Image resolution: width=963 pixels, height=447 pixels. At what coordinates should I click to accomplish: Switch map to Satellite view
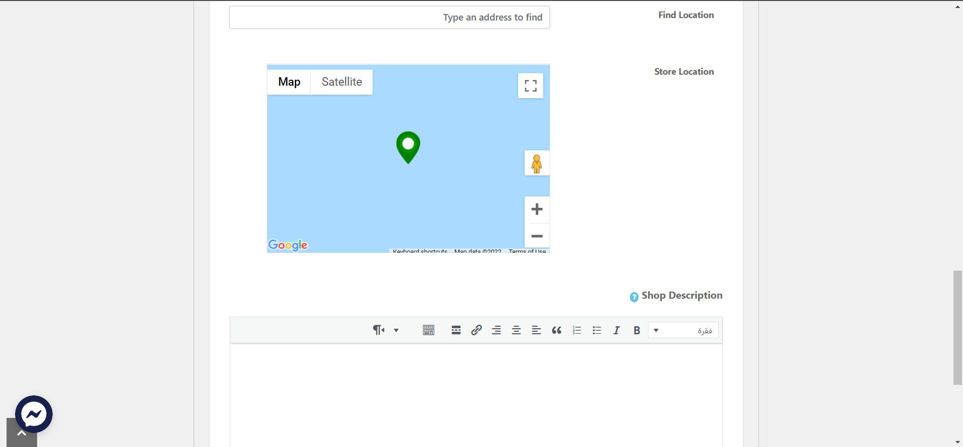[x=342, y=82]
